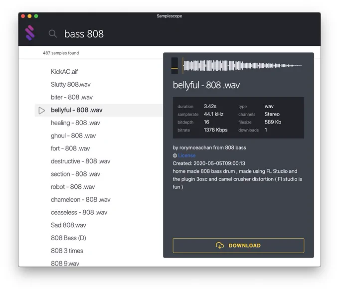Adjust the volume level meter beside waveform
Viewport: 339px width, 291px height.
pyautogui.click(x=174, y=65)
